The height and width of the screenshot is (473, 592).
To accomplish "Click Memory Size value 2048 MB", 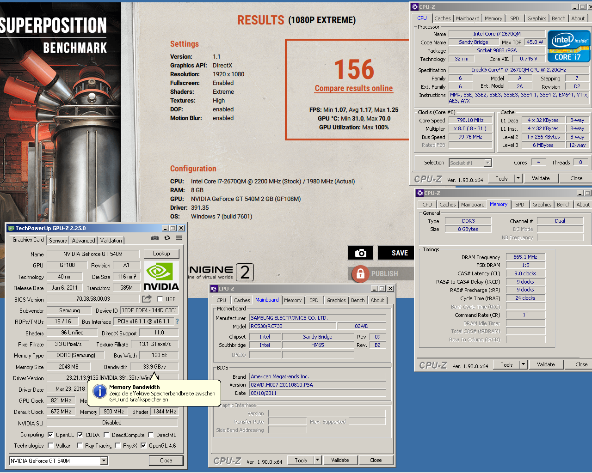I will click(x=68, y=367).
